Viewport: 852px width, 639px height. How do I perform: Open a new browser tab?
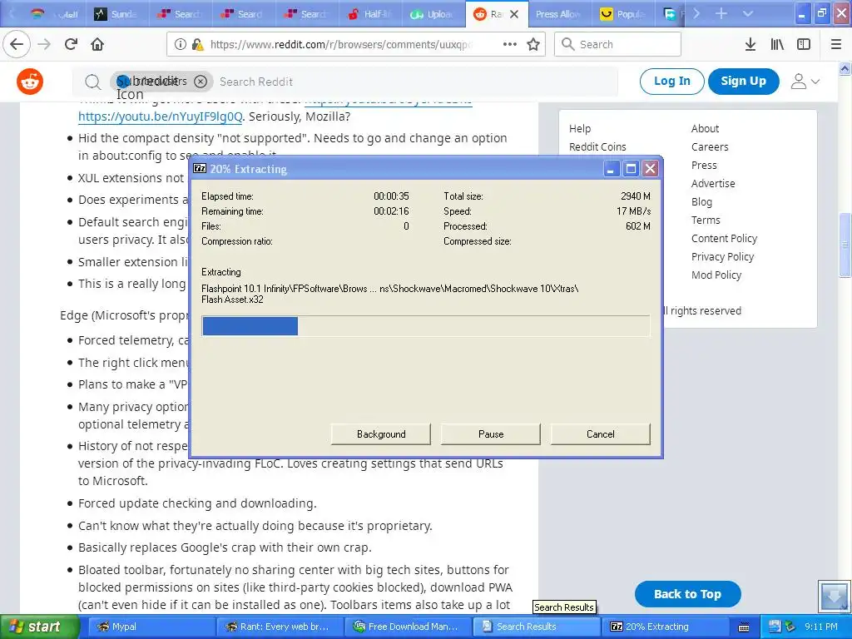coord(721,13)
